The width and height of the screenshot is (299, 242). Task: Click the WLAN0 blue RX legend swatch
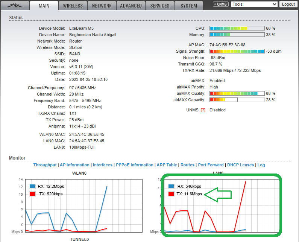click(x=32, y=186)
